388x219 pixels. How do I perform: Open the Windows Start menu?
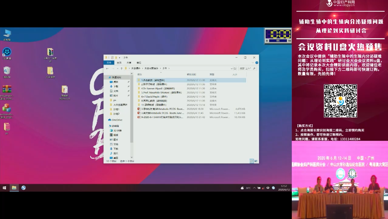point(4,188)
